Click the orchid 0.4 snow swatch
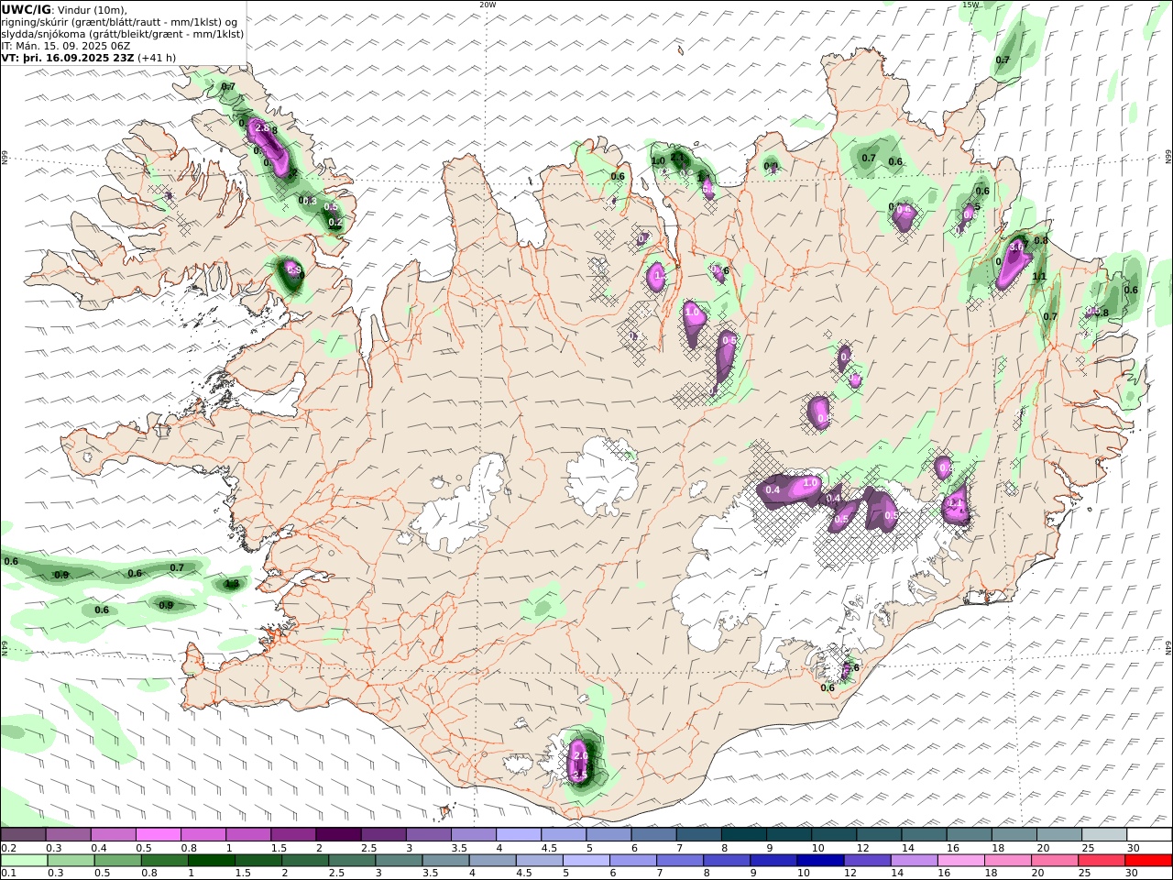The height and width of the screenshot is (880, 1173). tap(113, 835)
